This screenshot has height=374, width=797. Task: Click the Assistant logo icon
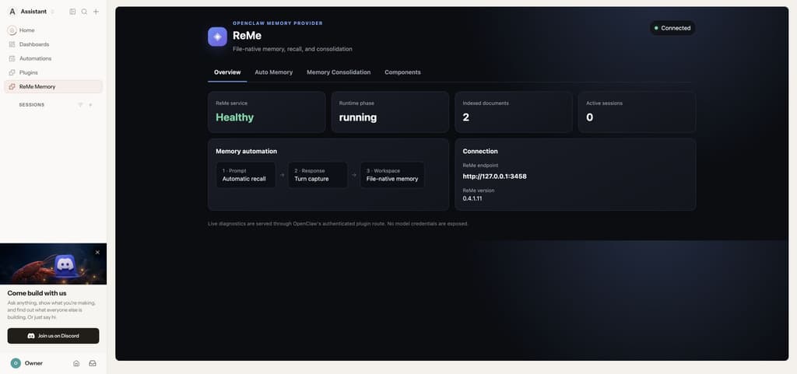tap(12, 12)
